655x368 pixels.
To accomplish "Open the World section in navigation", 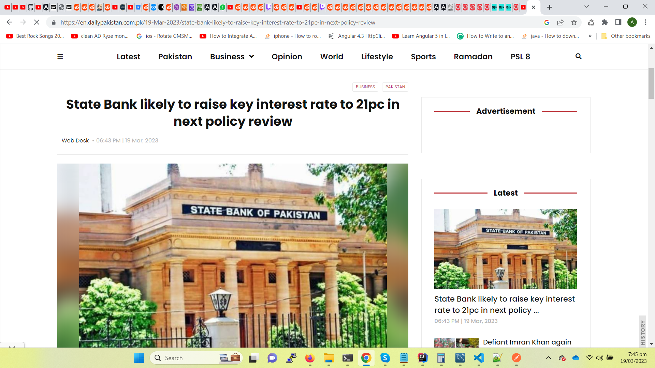I will 332,57.
